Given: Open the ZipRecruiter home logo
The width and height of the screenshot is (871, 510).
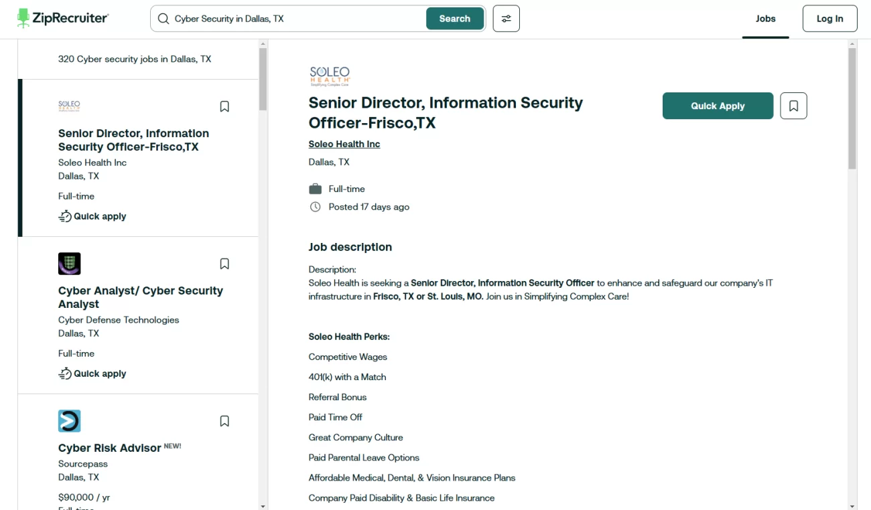Looking at the screenshot, I should coord(62,18).
